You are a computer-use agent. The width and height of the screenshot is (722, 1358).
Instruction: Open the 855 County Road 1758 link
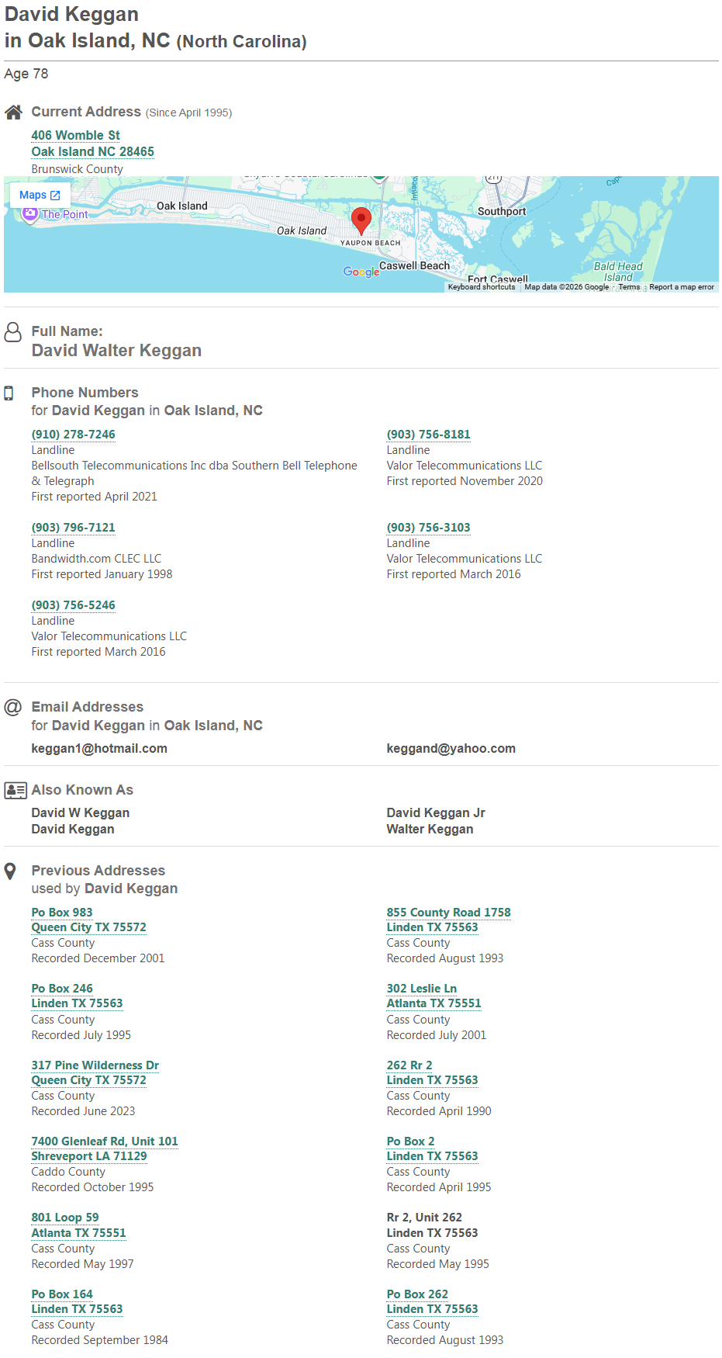(x=449, y=913)
